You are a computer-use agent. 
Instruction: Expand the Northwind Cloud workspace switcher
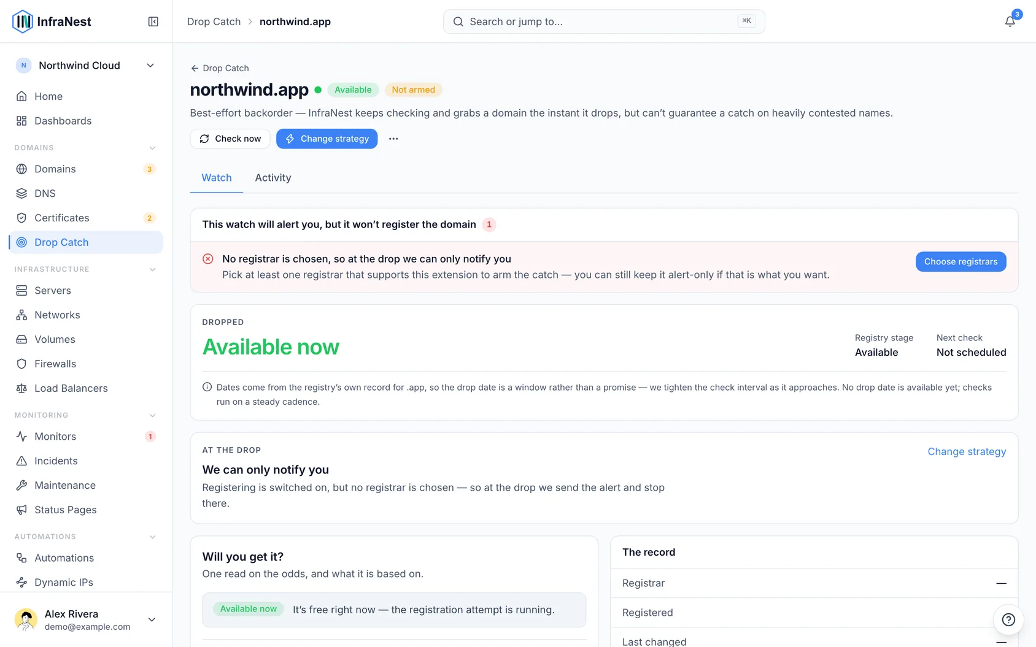point(86,66)
